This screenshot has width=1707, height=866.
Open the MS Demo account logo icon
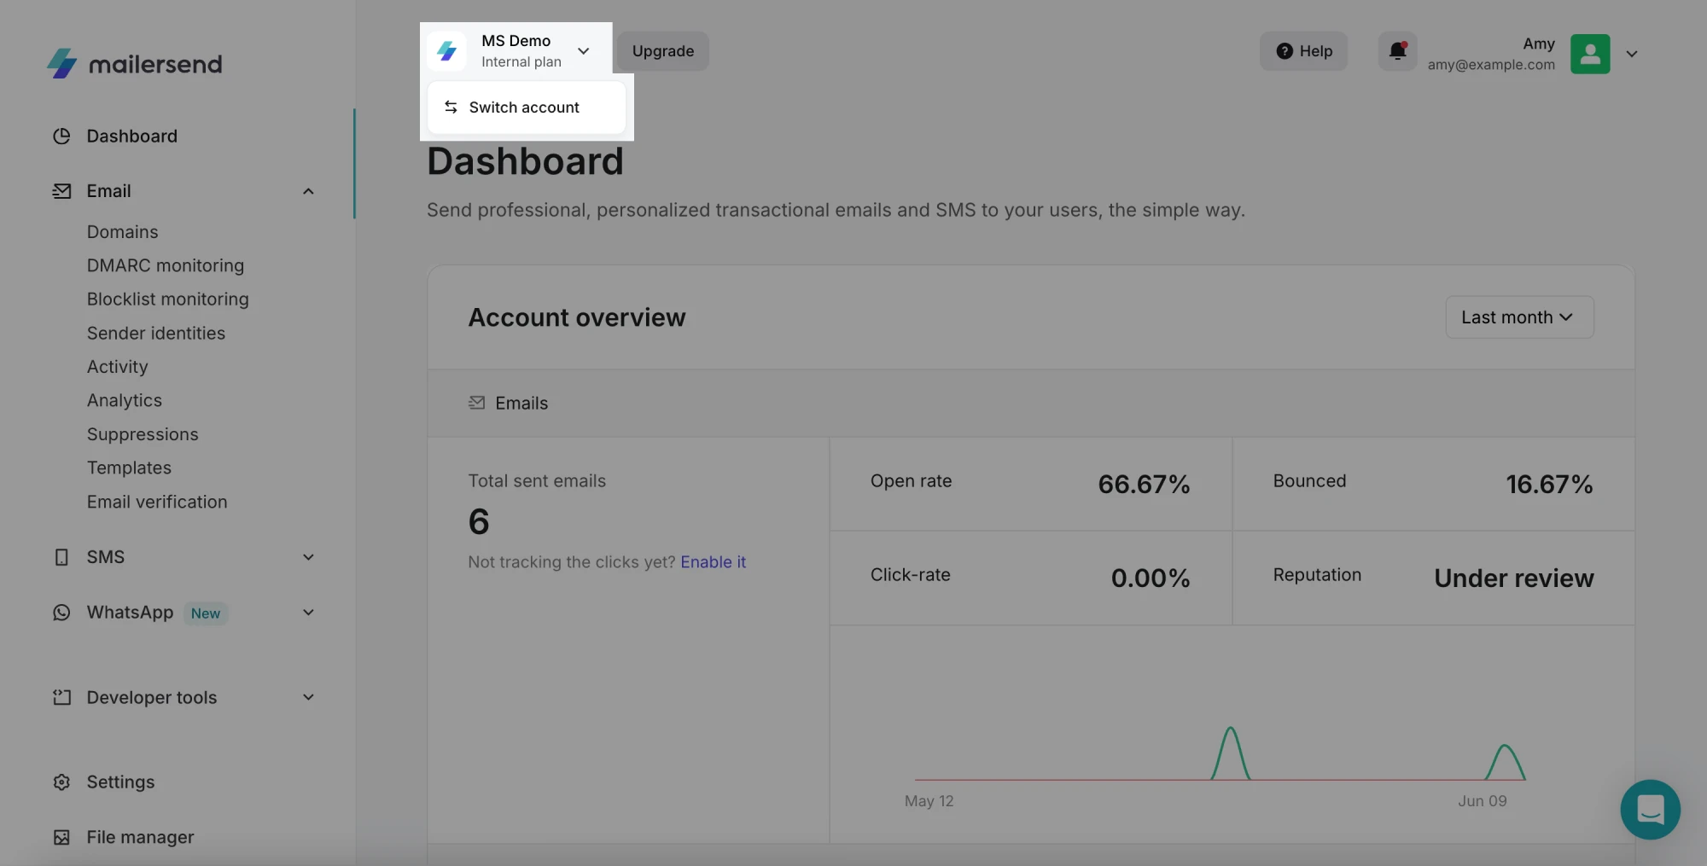pos(447,51)
